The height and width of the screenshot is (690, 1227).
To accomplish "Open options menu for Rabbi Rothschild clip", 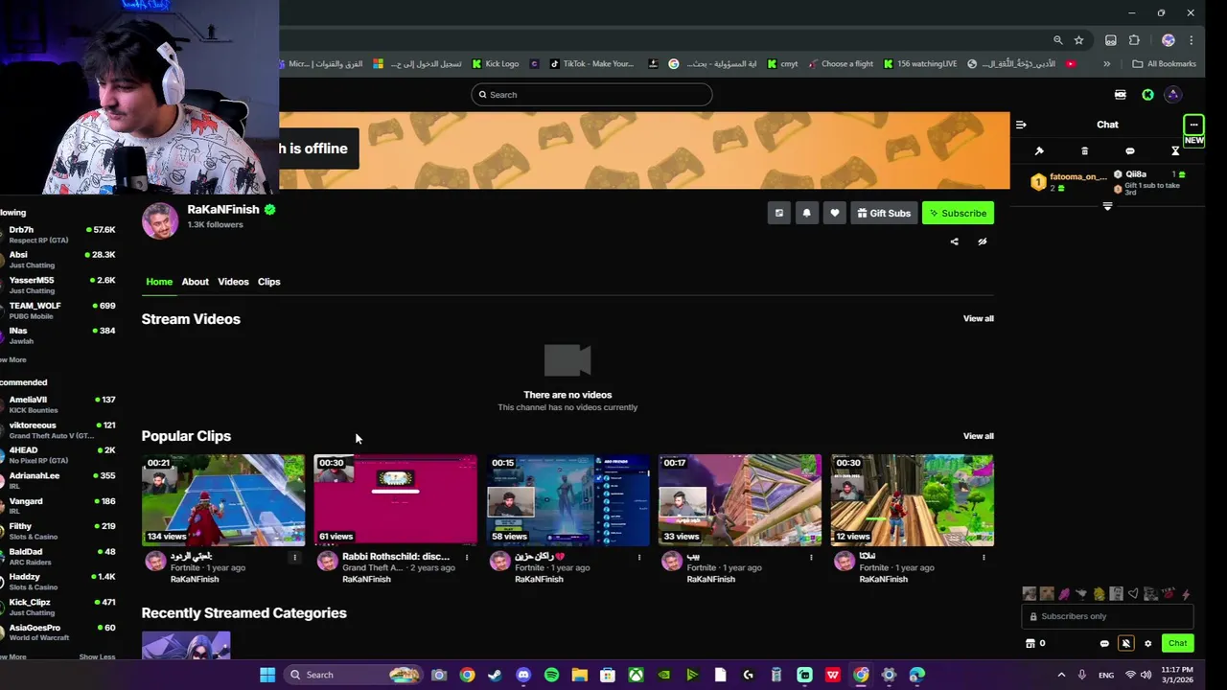I will tap(467, 557).
